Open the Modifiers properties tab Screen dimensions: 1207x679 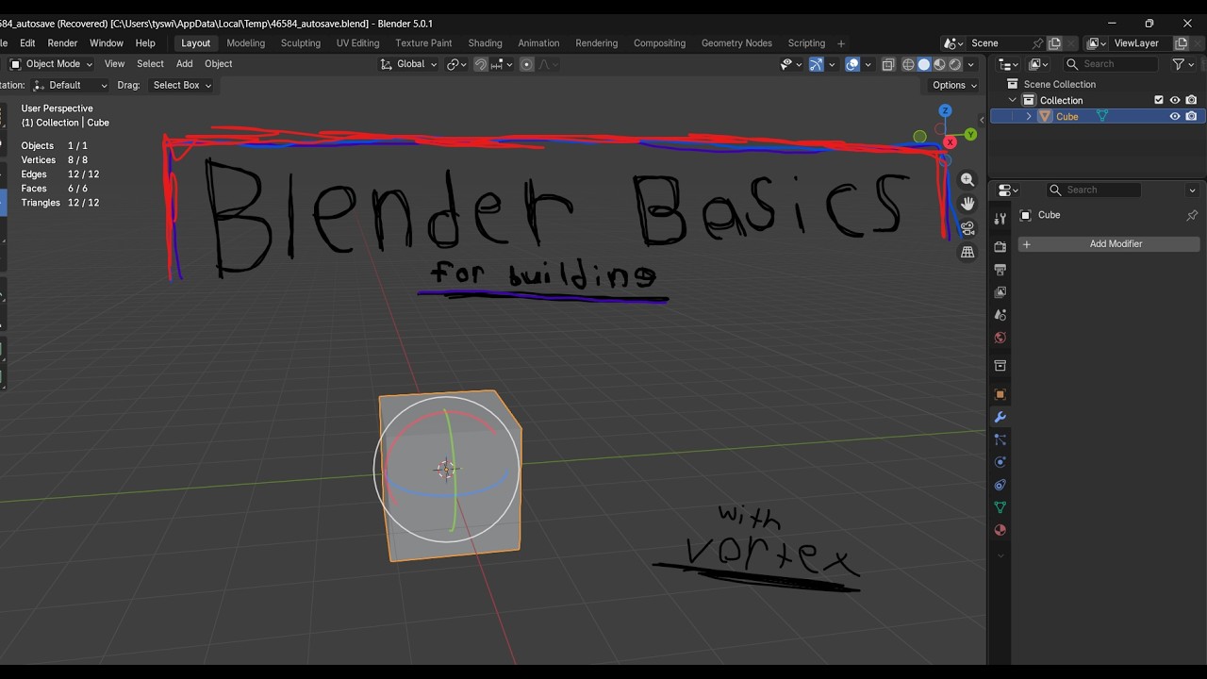[1000, 417]
